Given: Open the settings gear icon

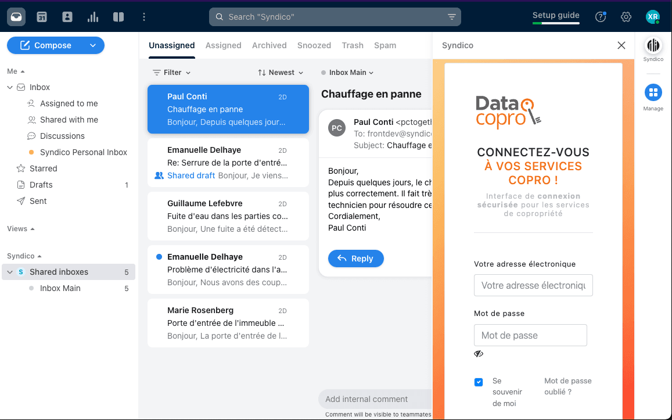Looking at the screenshot, I should click(x=626, y=17).
